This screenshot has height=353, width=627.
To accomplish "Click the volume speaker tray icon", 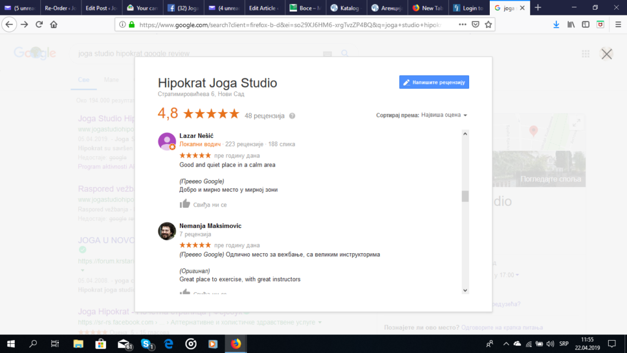I will point(550,344).
